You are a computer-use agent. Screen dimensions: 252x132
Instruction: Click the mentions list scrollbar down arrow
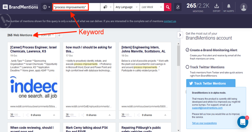(x=178, y=130)
